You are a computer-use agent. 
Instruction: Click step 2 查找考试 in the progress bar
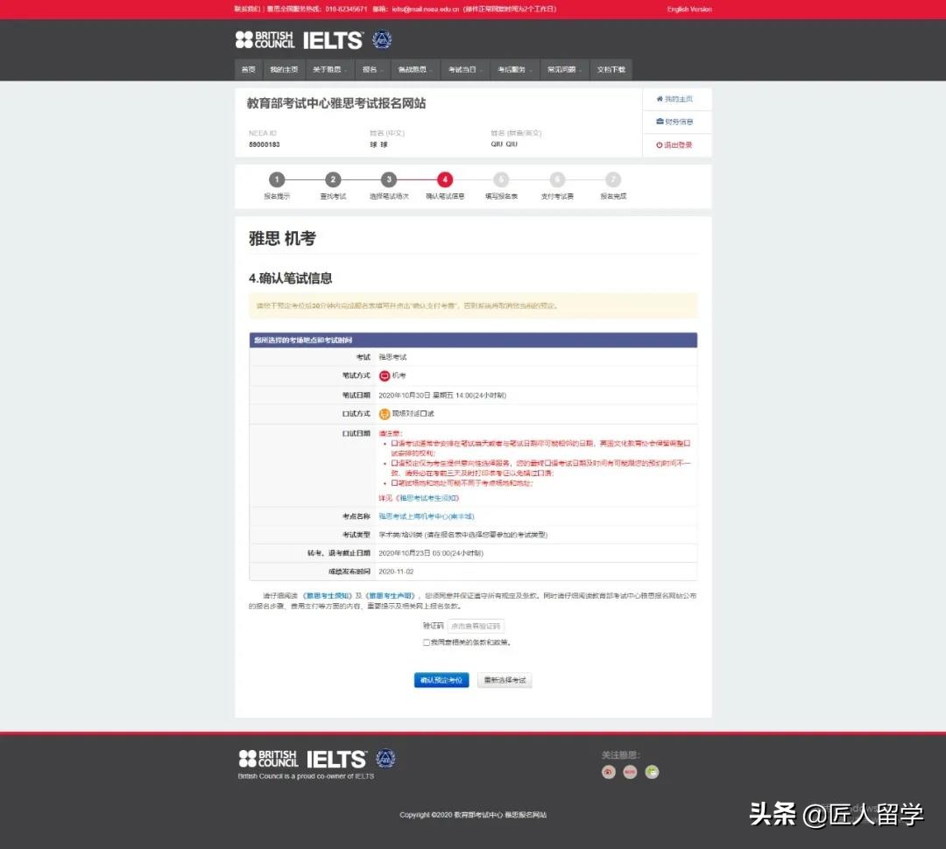(333, 179)
